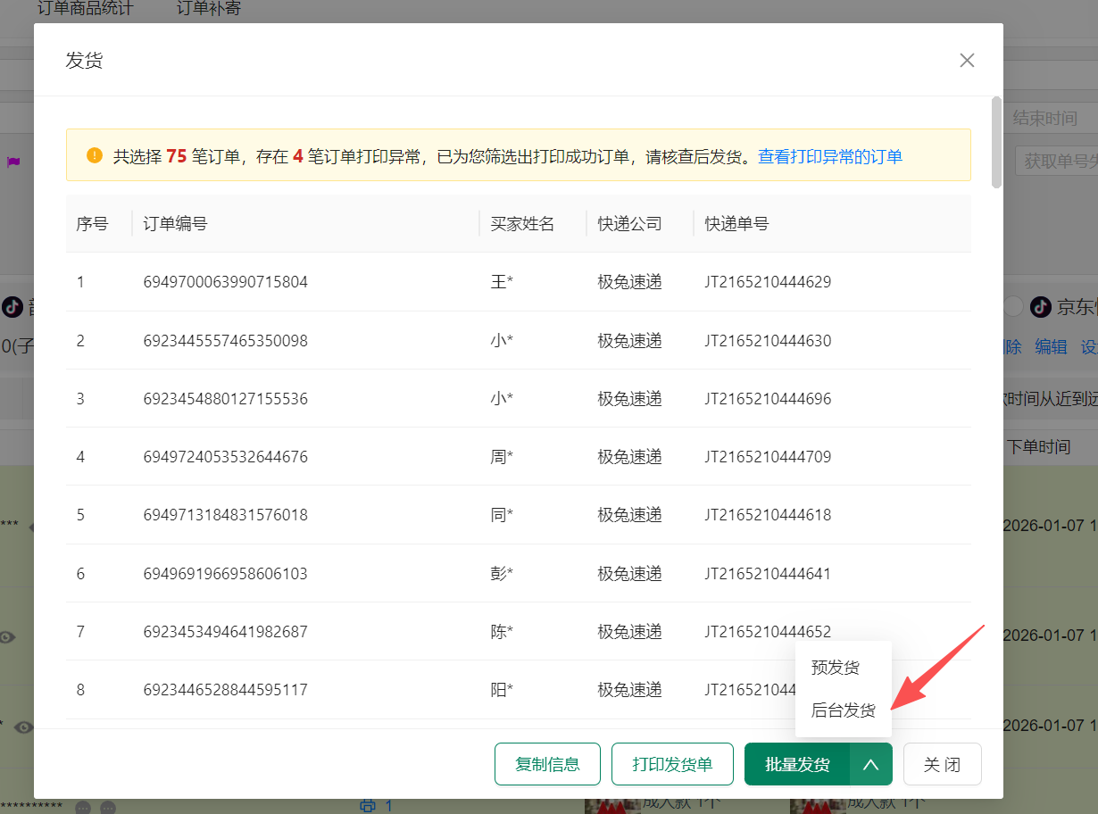Screen dimensions: 1098x814
Task: Click the Douyin logo icon at the far left
Action: [x=12, y=307]
